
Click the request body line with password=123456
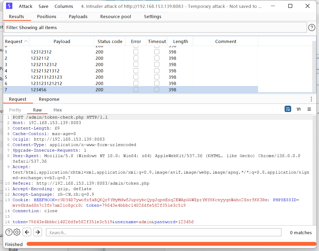[103, 222]
